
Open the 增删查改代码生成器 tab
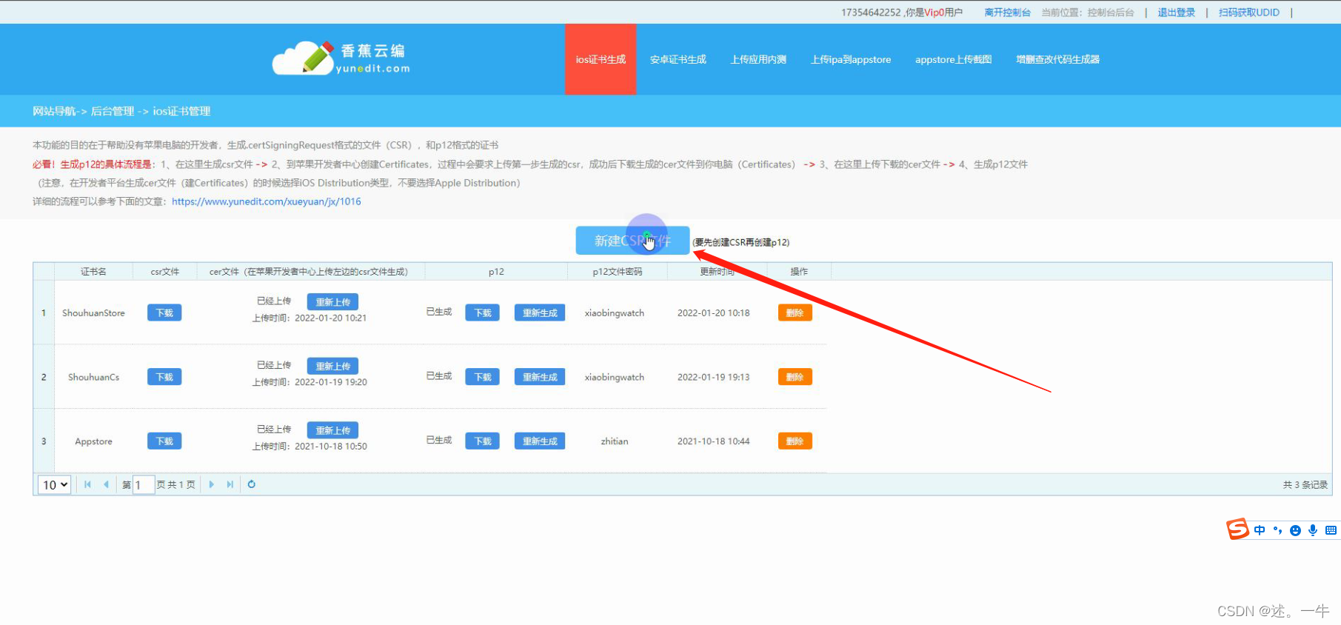click(1057, 59)
